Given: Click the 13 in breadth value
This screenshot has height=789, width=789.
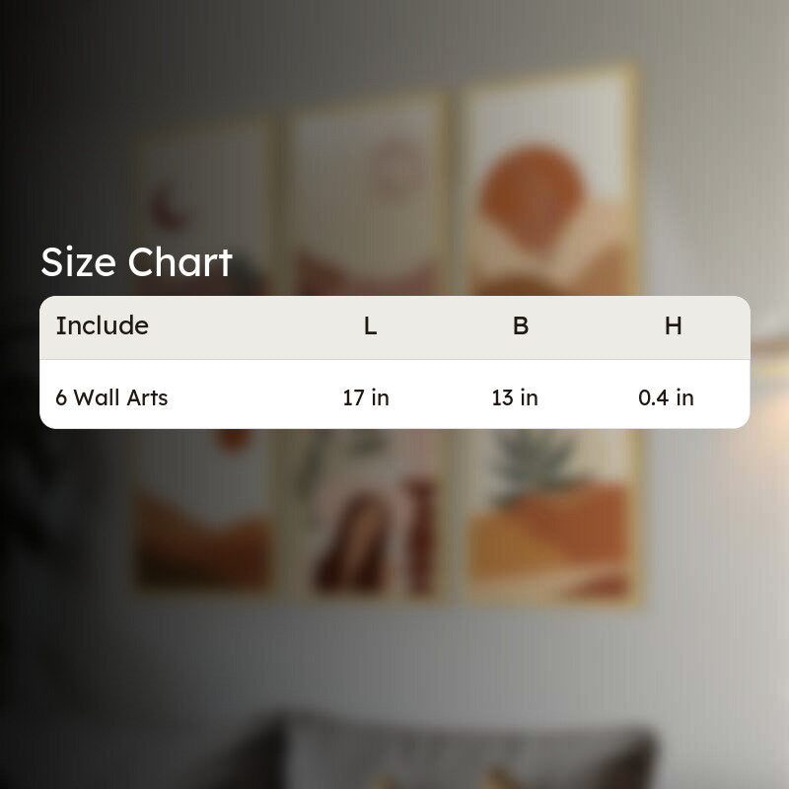Looking at the screenshot, I should (515, 397).
